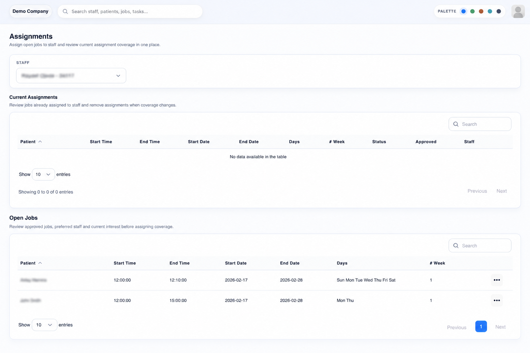Sort Current Assignments by Patient column
Screen dimensions: 530x353
31,142
